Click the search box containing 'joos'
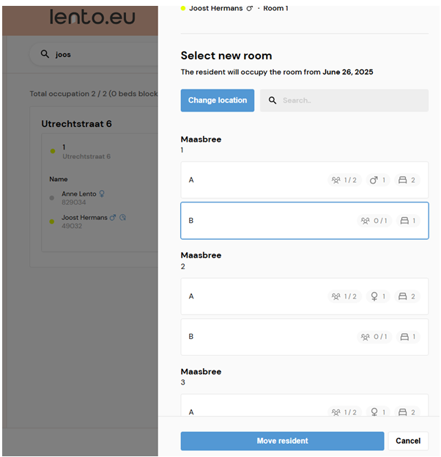Screen dimensions: 441x457 pyautogui.click(x=94, y=54)
